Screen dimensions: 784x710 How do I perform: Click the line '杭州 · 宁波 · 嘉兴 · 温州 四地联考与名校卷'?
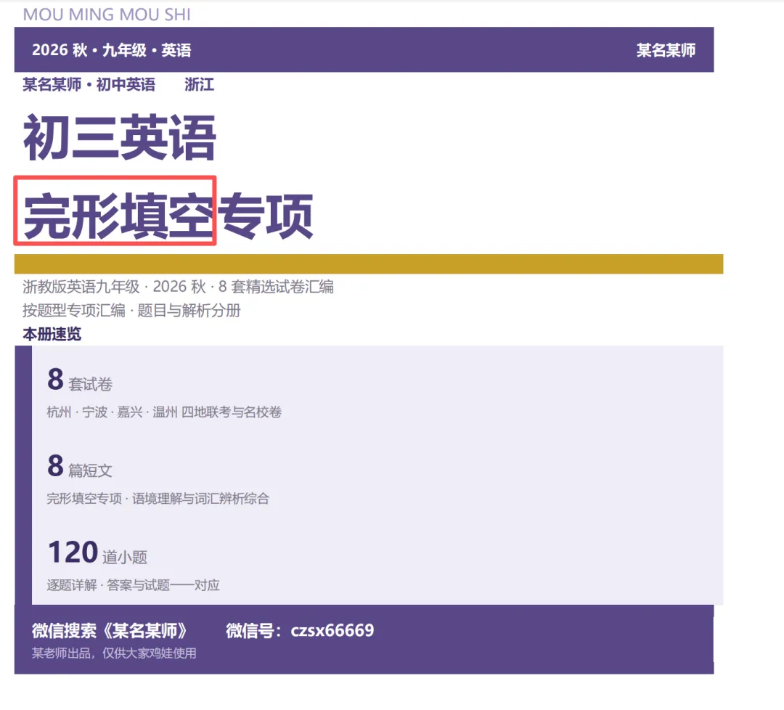tap(164, 412)
